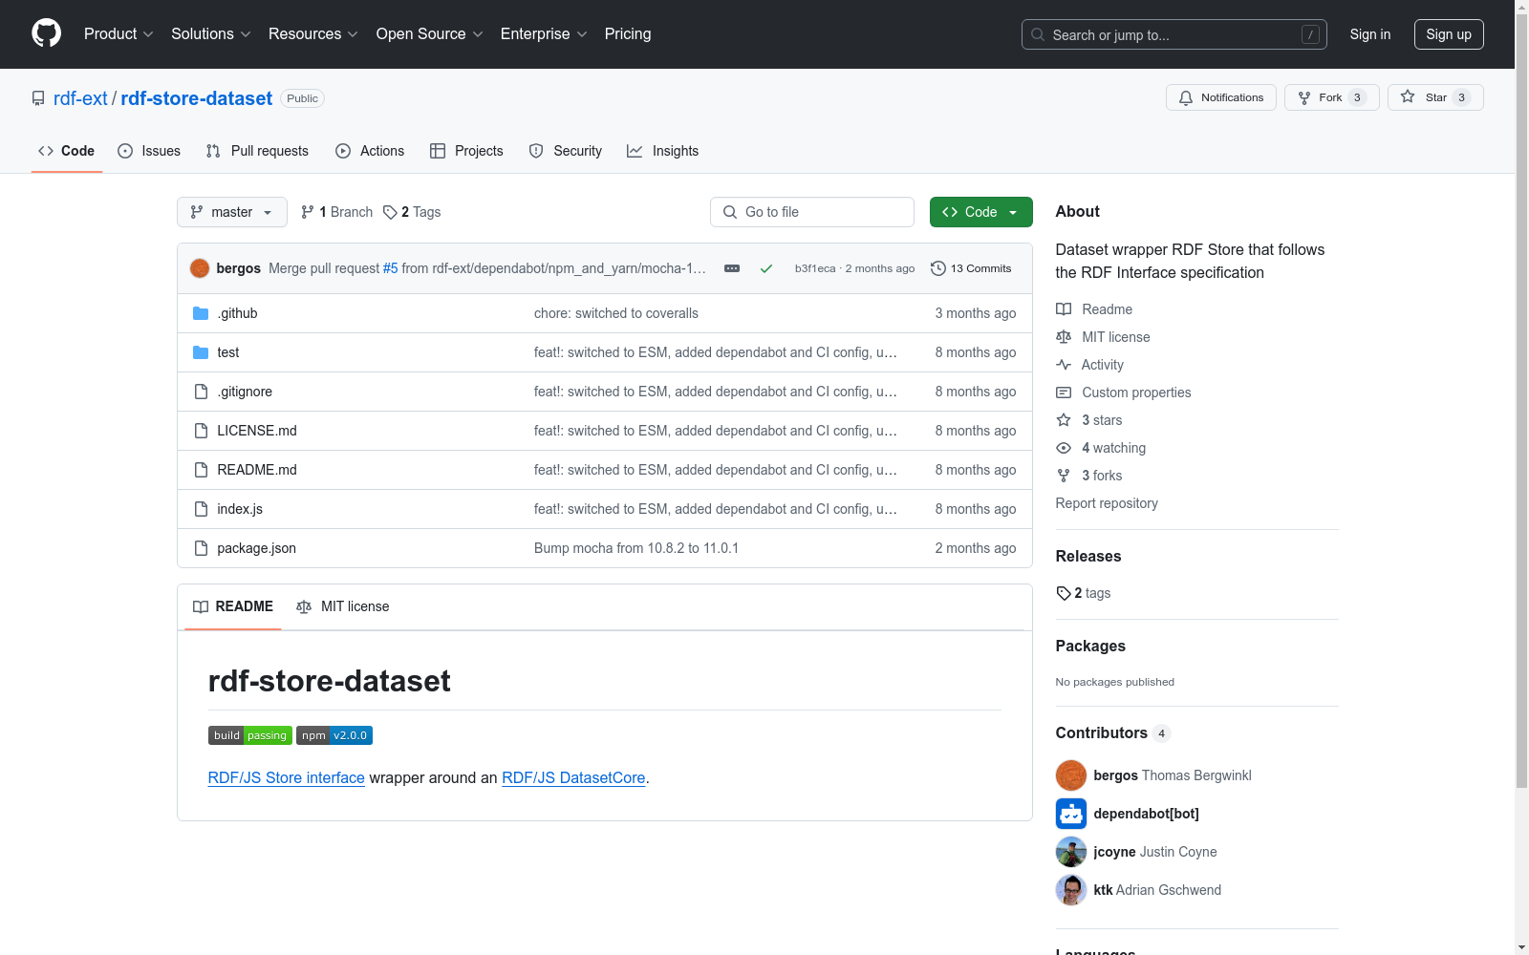Click the npm v2.0.0 badge
This screenshot has width=1529, height=955.
point(334,735)
